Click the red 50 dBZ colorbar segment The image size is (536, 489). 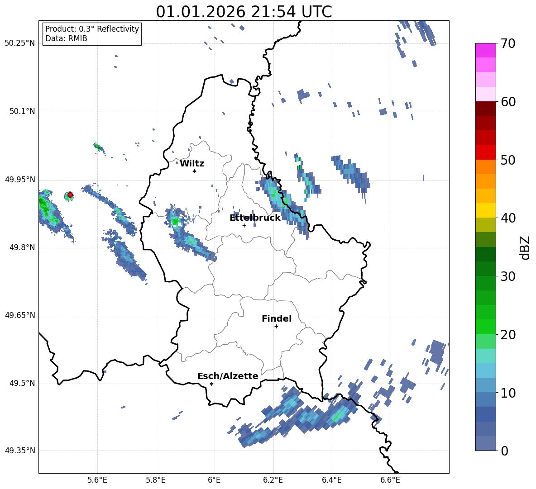point(486,152)
